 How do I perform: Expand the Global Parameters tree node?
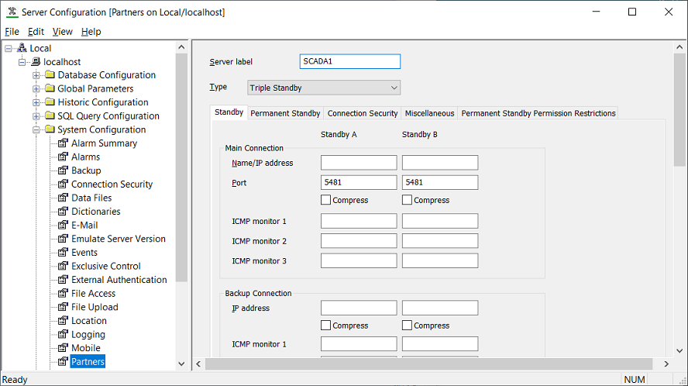36,89
